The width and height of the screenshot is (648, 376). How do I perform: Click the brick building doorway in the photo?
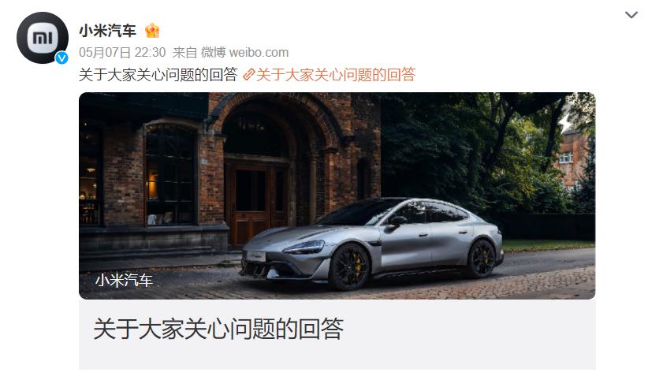258,201
